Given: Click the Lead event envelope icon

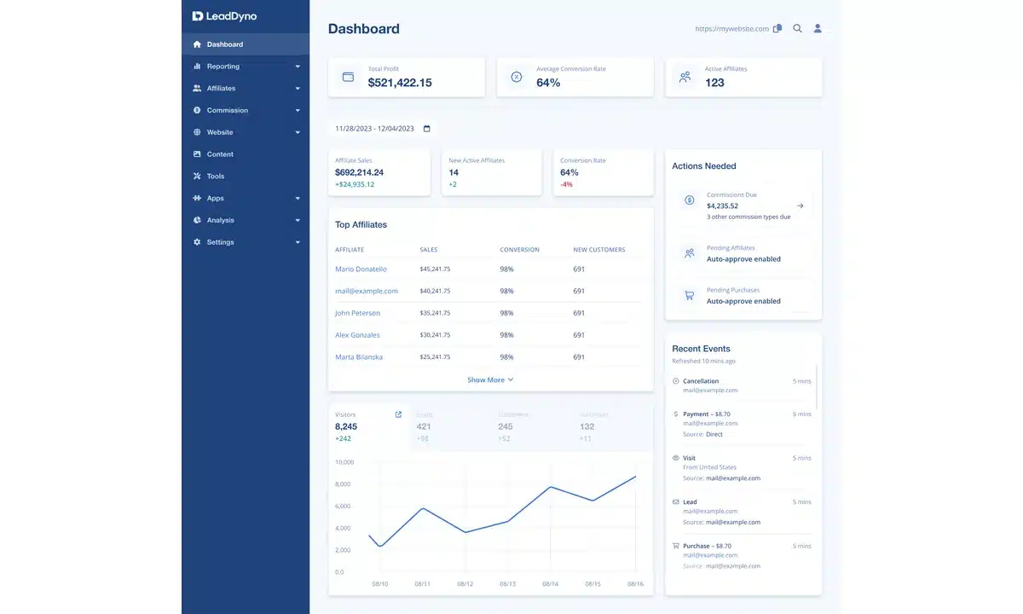Looking at the screenshot, I should tap(676, 502).
